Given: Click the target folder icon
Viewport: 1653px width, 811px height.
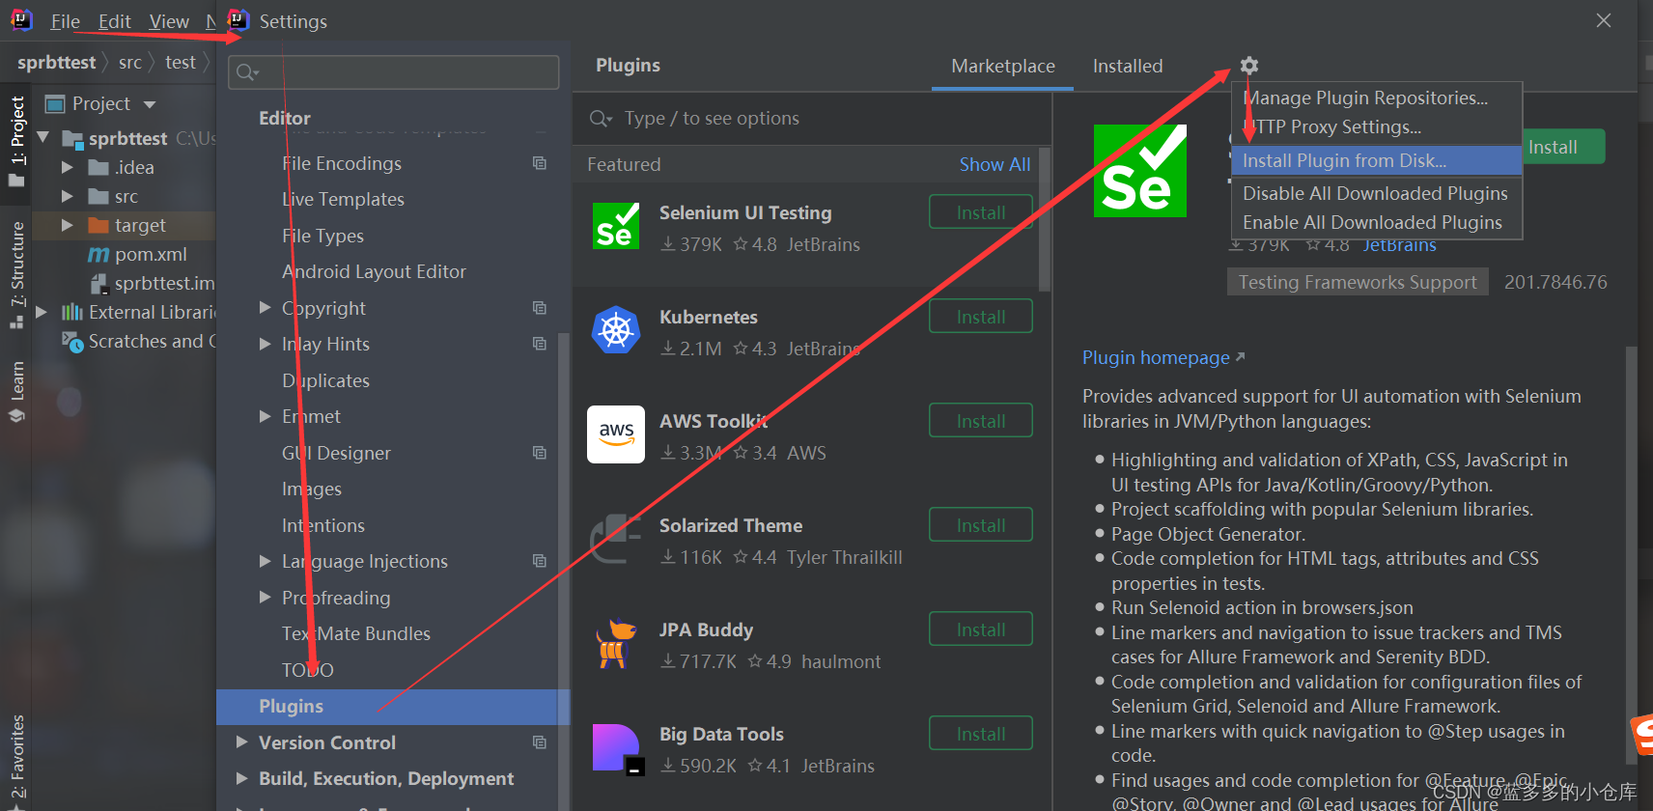Looking at the screenshot, I should (x=98, y=226).
